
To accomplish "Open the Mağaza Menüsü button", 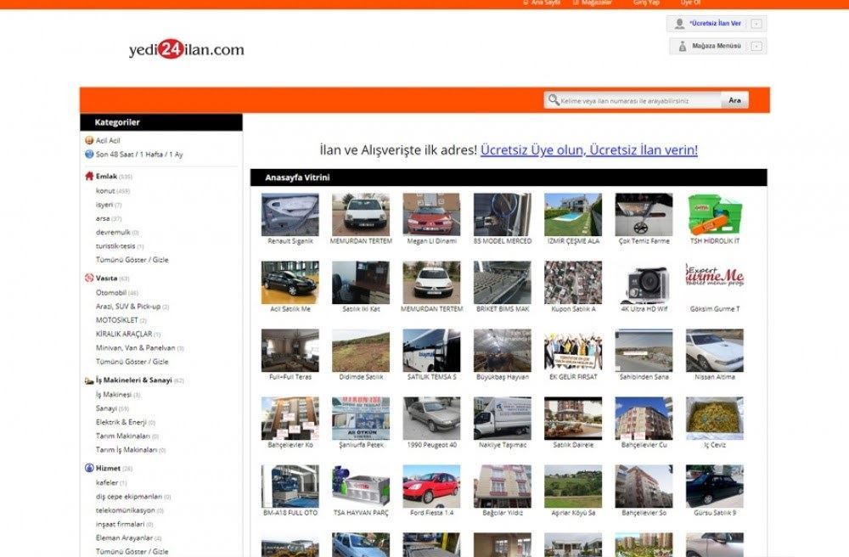I will coord(717,47).
